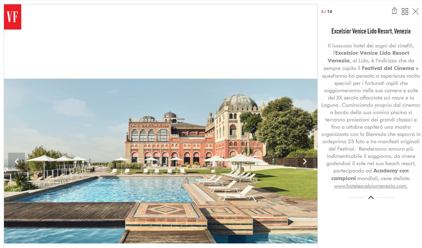Click the Excelsior Venice Lido Resort, Venezia title
This screenshot has height=248, width=422.
[371, 31]
